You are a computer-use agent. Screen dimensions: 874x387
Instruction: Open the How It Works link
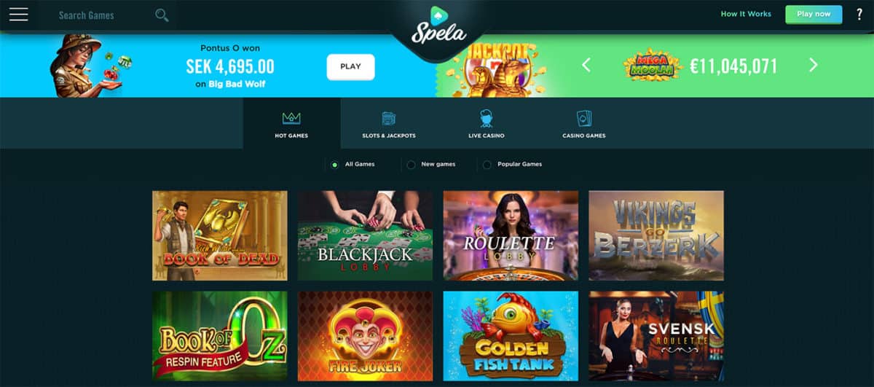746,14
